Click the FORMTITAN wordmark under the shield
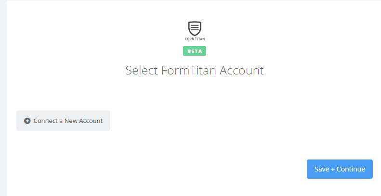Image resolution: width=381 pixels, height=196 pixels. click(x=195, y=39)
